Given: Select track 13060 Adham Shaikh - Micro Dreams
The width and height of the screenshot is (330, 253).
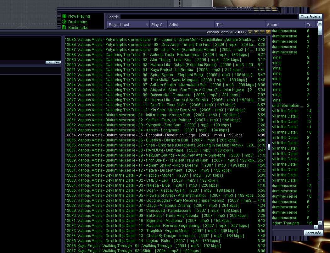Looking at the screenshot, I should pos(165,165).
